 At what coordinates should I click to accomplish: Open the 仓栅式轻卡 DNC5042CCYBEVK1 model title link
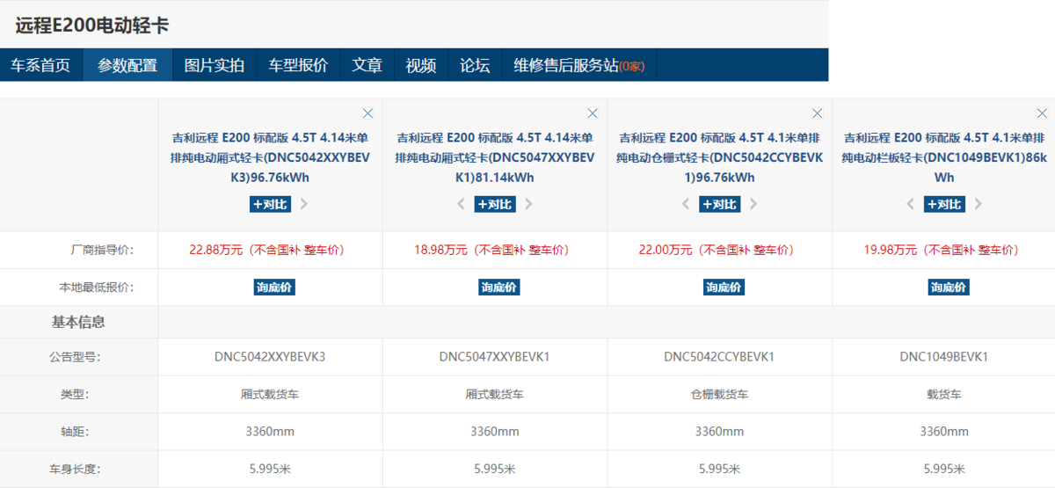[720, 157]
